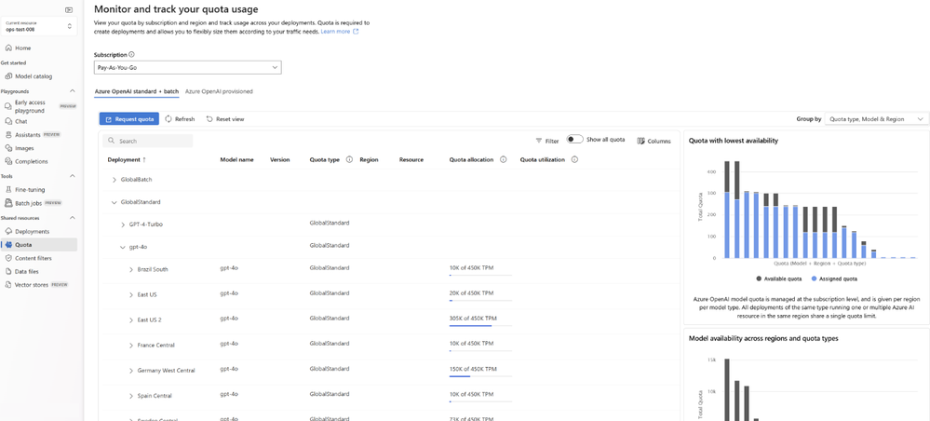Open the Learn more link
This screenshot has width=930, height=421.
coord(339,32)
